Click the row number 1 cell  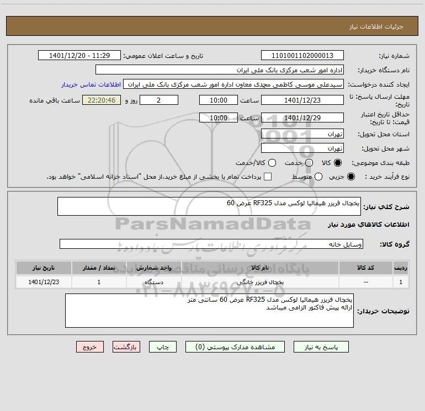click(401, 282)
